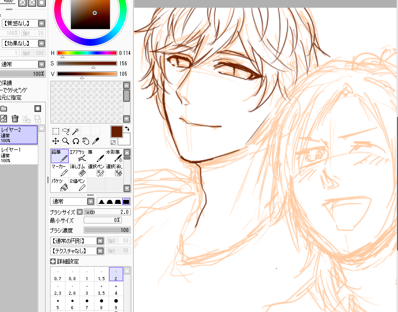This screenshot has height=312, width=398.
Task: Pick the eyedropper color tool
Action: pyautogui.click(x=95, y=141)
